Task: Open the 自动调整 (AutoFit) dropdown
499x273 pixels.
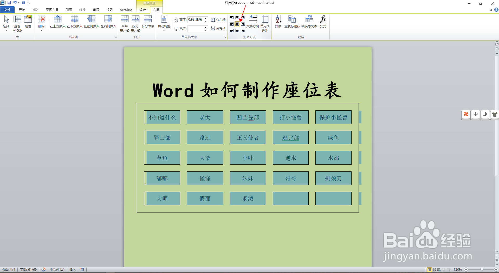Action: click(x=164, y=23)
